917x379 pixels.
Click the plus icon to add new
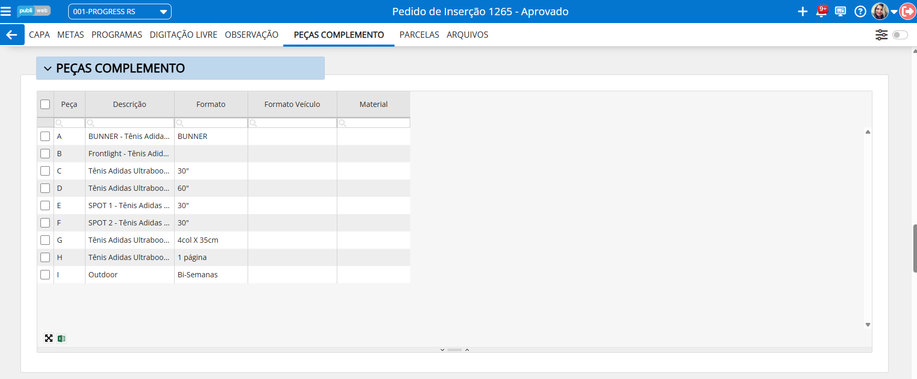coord(802,12)
